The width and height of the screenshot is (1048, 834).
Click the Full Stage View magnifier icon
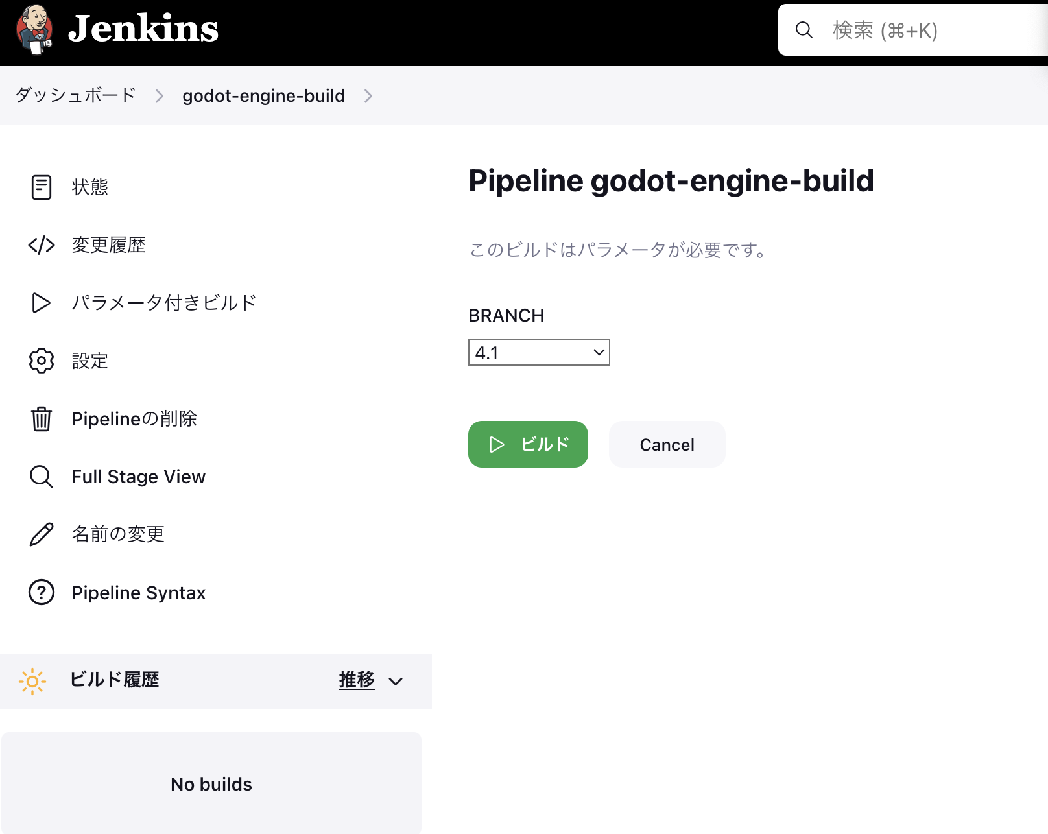tap(42, 477)
